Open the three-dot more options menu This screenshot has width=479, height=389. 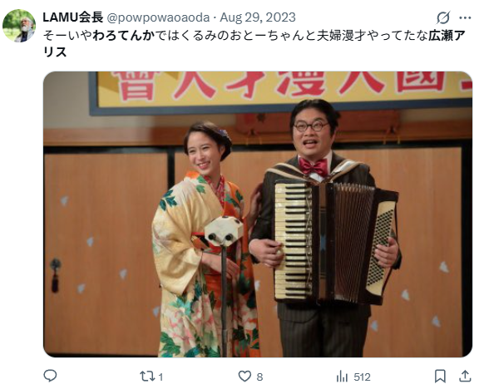pos(465,18)
